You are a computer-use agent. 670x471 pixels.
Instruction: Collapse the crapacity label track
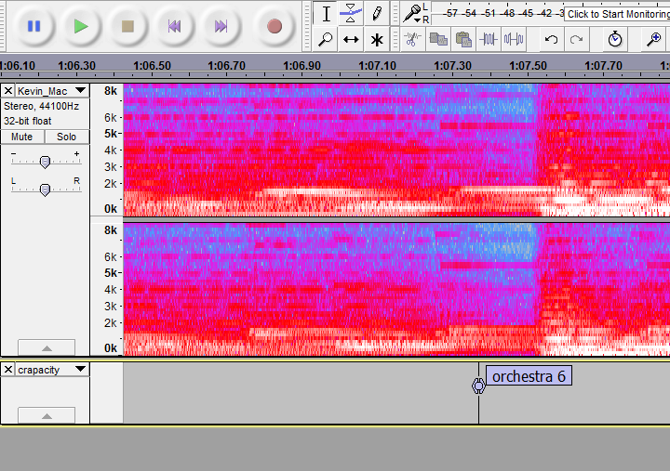tap(47, 415)
